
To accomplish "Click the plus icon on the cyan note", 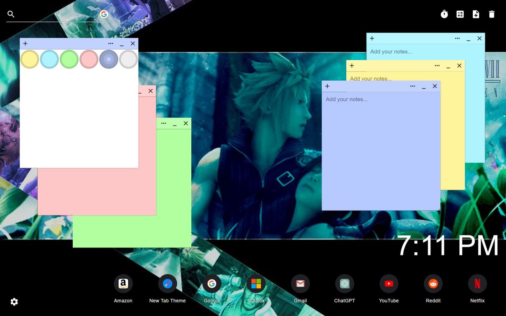I will coord(372,38).
